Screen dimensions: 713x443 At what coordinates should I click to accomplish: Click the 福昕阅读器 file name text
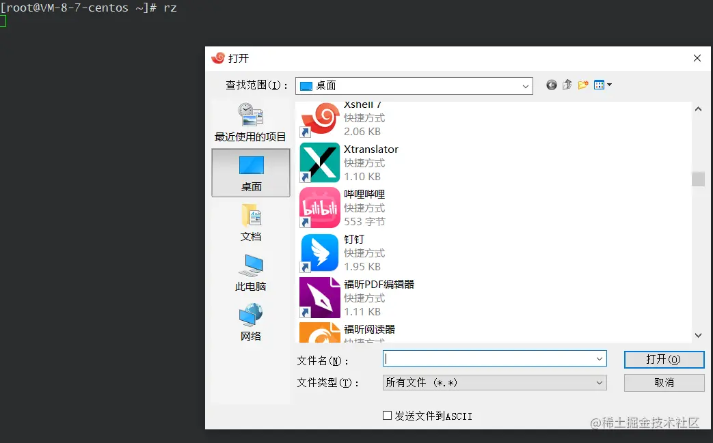click(x=369, y=329)
